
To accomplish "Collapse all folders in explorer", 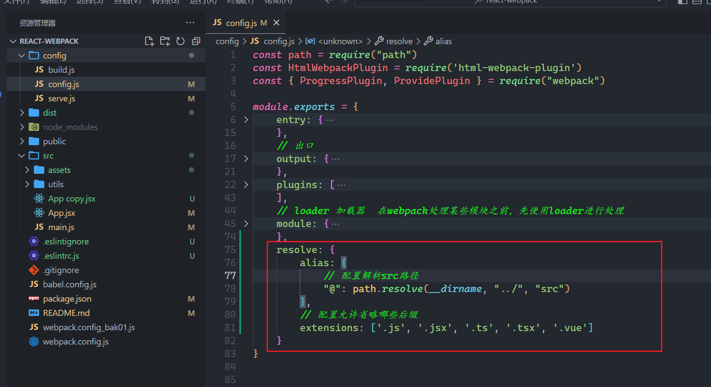I will pyautogui.click(x=196, y=41).
